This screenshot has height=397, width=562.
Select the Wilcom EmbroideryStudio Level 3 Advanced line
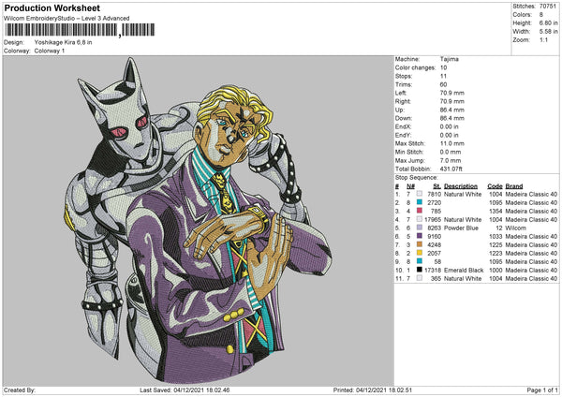[x=67, y=19]
